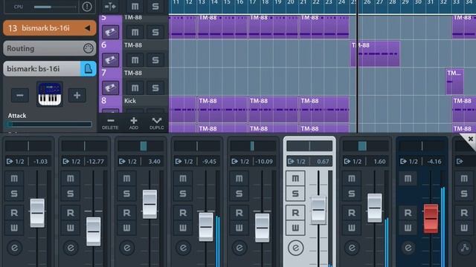Image resolution: width=476 pixels, height=267 pixels.
Task: Duplicate the track with DUPLC
Action: click(157, 124)
